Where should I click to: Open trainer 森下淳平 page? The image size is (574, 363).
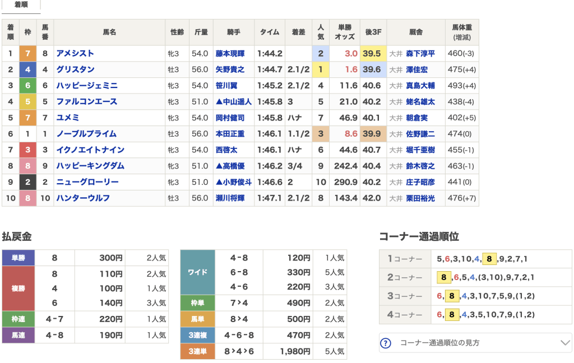coord(420,53)
